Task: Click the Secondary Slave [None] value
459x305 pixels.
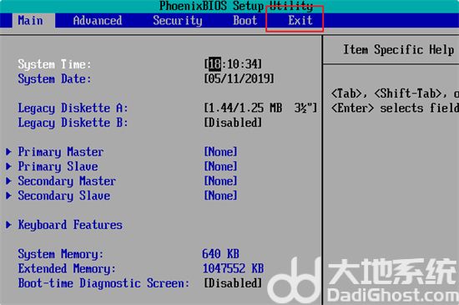Action: click(x=220, y=196)
